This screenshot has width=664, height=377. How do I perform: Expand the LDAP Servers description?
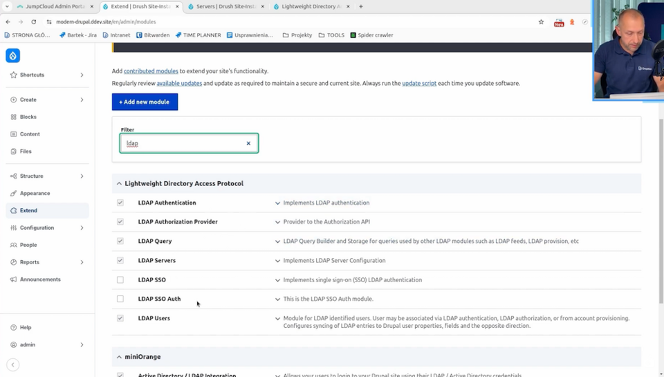[x=277, y=261]
